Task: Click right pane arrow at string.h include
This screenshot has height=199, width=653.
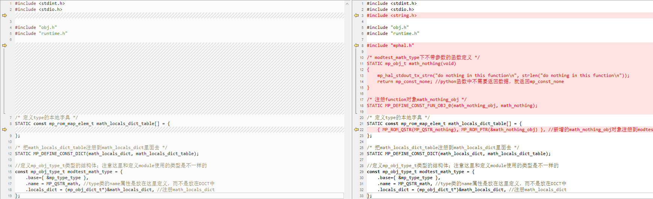Action: click(x=356, y=15)
